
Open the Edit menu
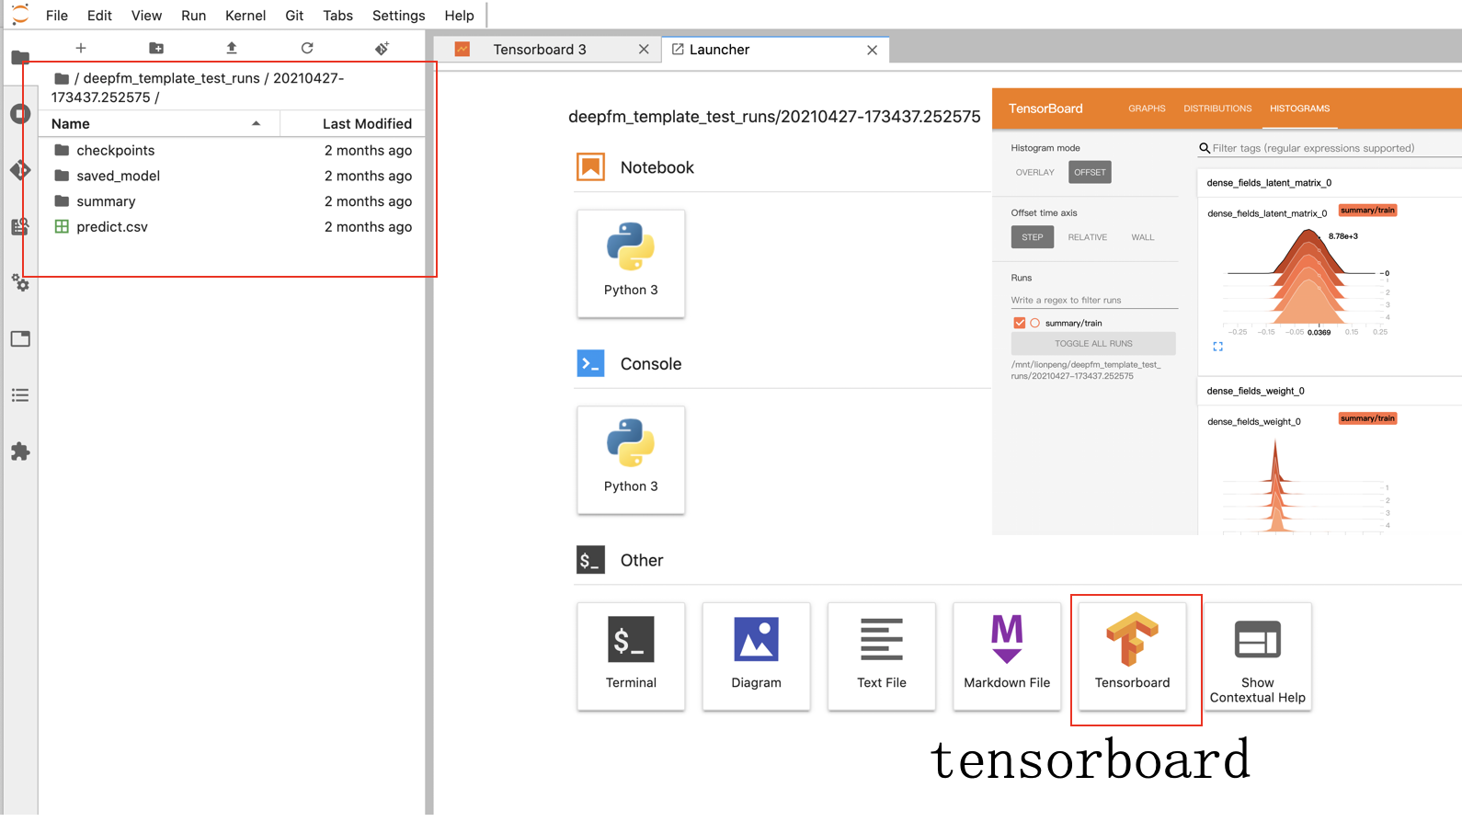[99, 16]
